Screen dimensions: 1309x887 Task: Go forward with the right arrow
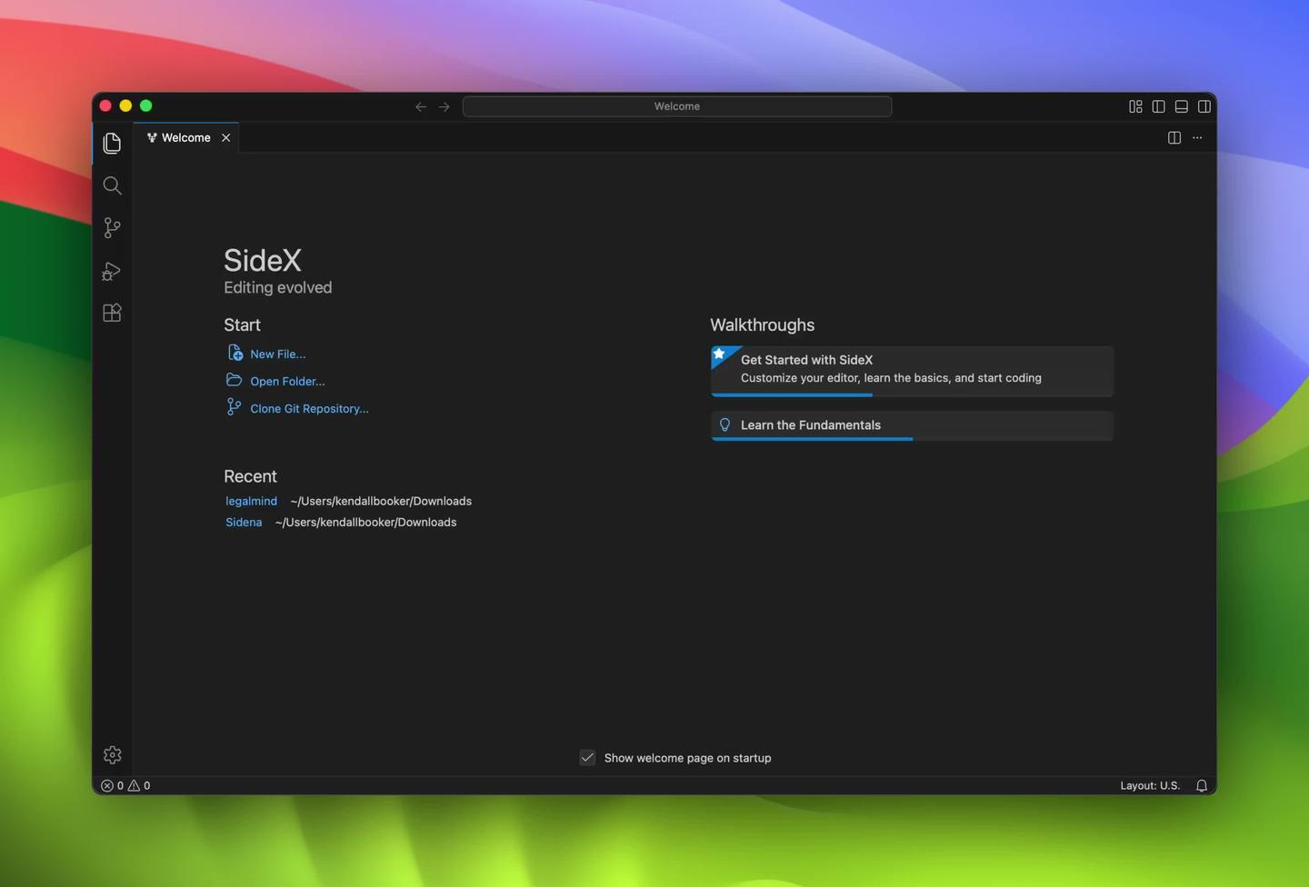click(x=445, y=106)
